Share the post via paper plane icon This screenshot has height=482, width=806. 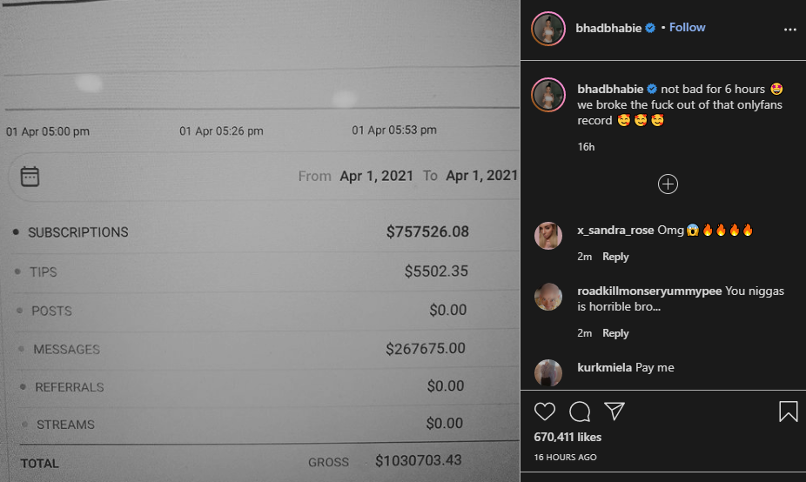point(615,411)
